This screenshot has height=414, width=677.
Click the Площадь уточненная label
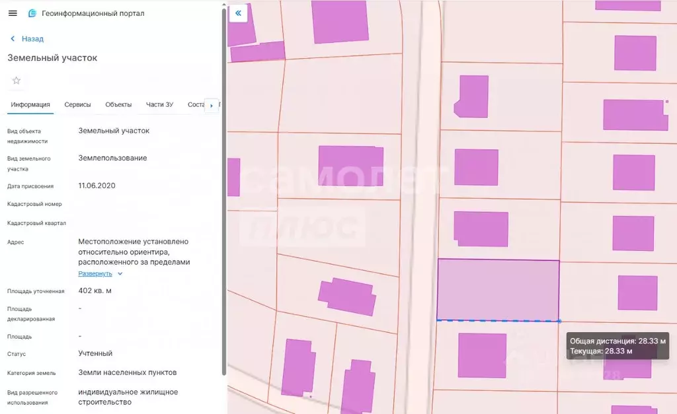[36, 291]
